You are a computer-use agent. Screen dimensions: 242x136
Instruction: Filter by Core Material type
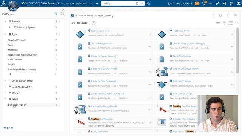coord(15,60)
